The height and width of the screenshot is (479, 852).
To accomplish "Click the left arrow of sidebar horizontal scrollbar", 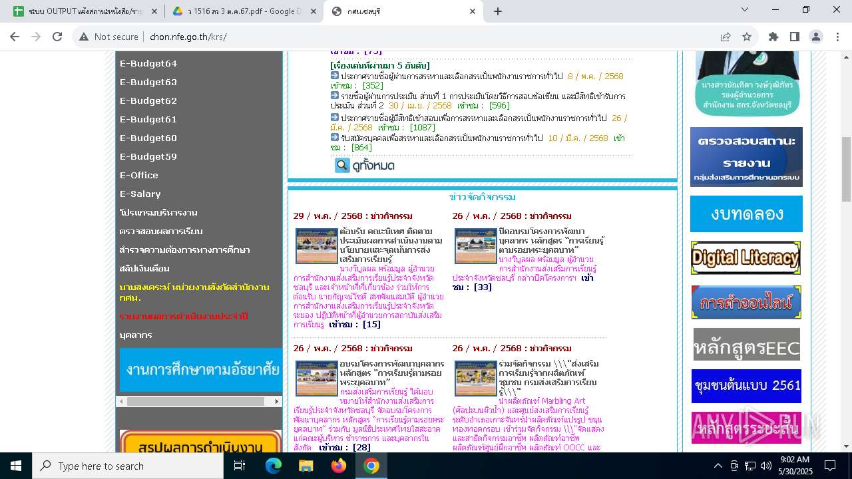I will [121, 401].
